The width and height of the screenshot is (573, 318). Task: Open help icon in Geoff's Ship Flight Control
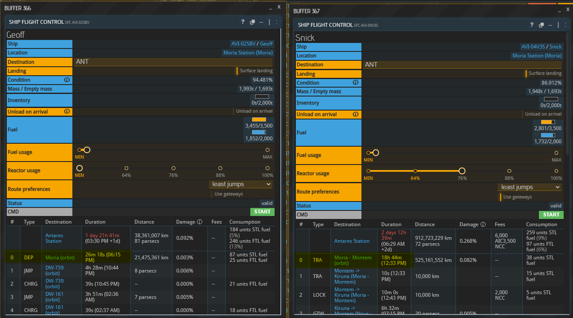pyautogui.click(x=243, y=22)
